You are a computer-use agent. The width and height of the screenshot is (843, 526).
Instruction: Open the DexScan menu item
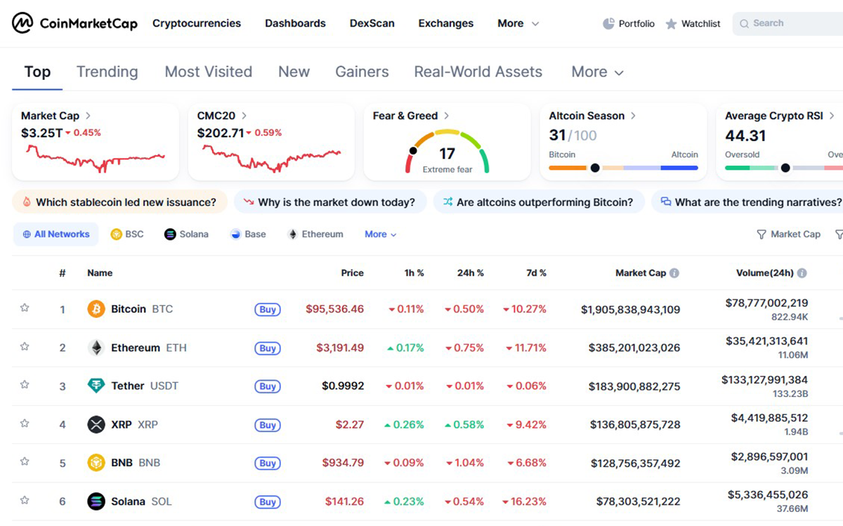pyautogui.click(x=372, y=23)
